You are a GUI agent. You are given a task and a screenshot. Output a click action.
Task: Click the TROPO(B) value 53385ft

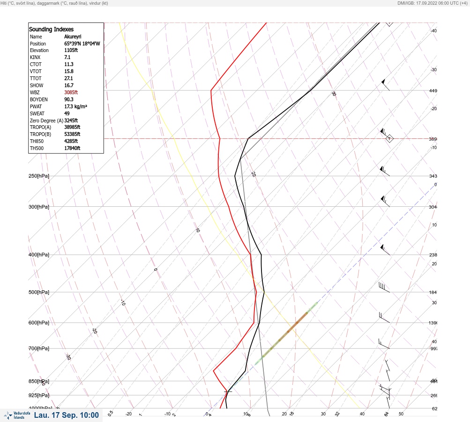[x=72, y=134]
